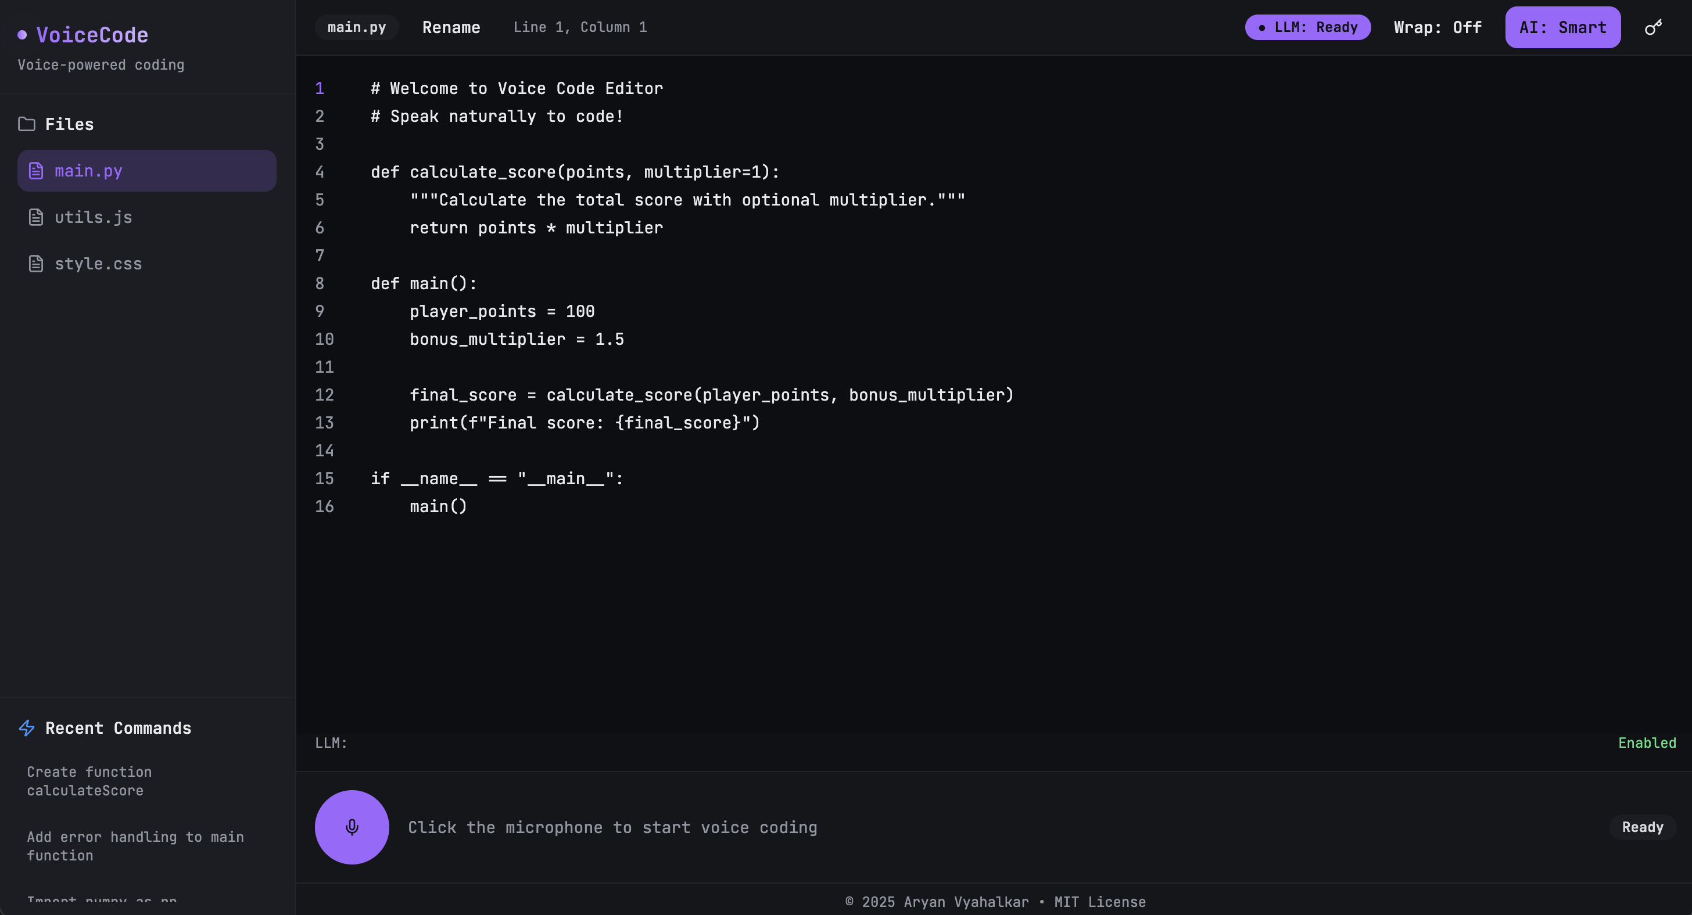
Task: Click the main.py file icon in sidebar
Action: point(36,171)
